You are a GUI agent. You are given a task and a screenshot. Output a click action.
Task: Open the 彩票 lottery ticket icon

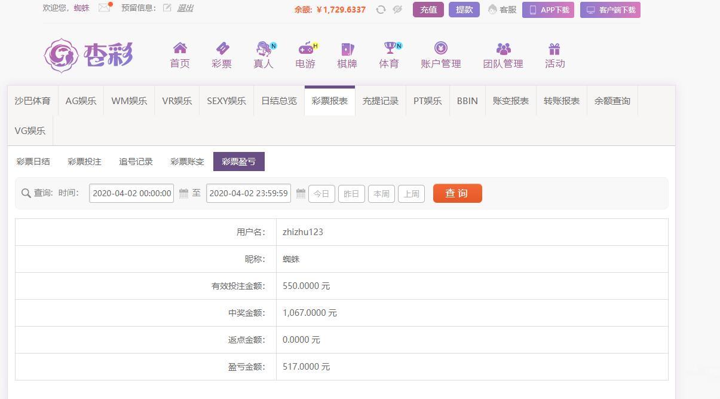point(222,48)
